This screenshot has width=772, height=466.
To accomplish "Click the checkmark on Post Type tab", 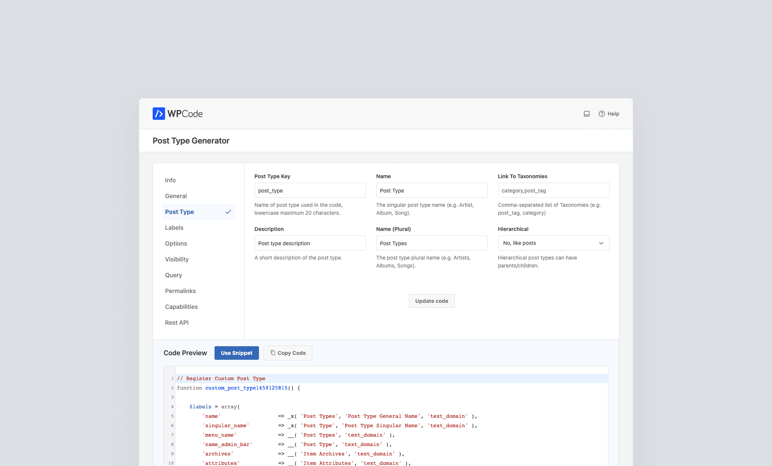I will [x=228, y=212].
